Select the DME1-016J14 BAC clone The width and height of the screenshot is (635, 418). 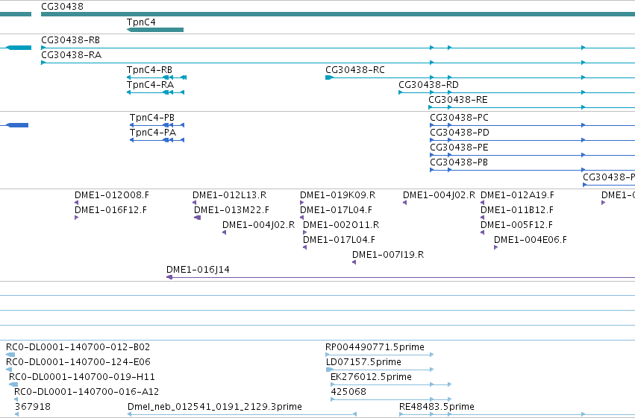click(401, 277)
